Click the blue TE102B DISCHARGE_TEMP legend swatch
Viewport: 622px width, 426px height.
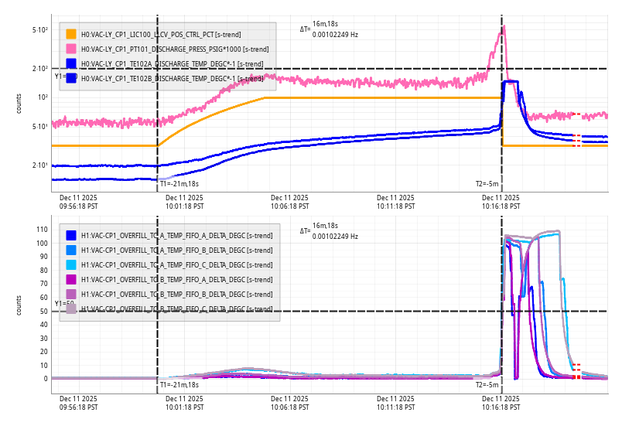pos(71,78)
